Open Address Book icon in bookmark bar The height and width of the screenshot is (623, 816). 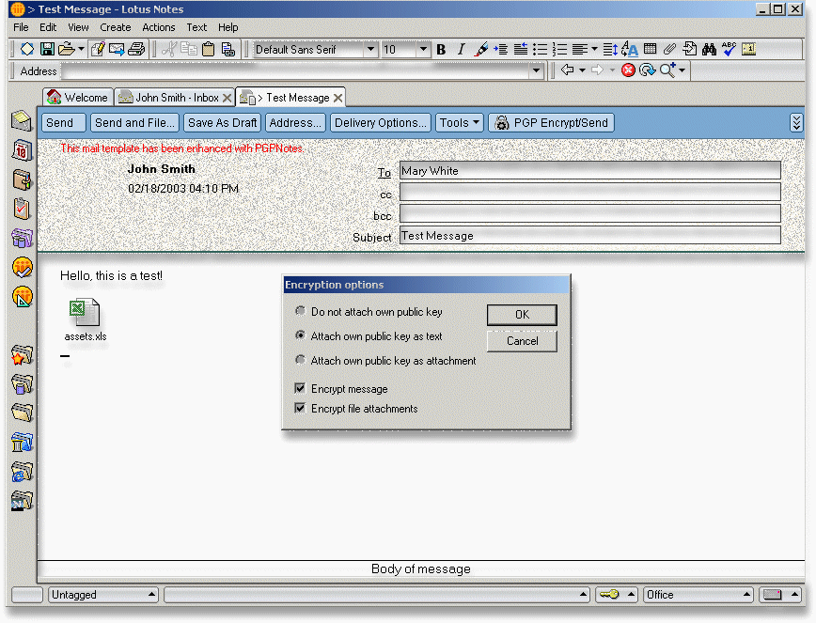(x=22, y=179)
